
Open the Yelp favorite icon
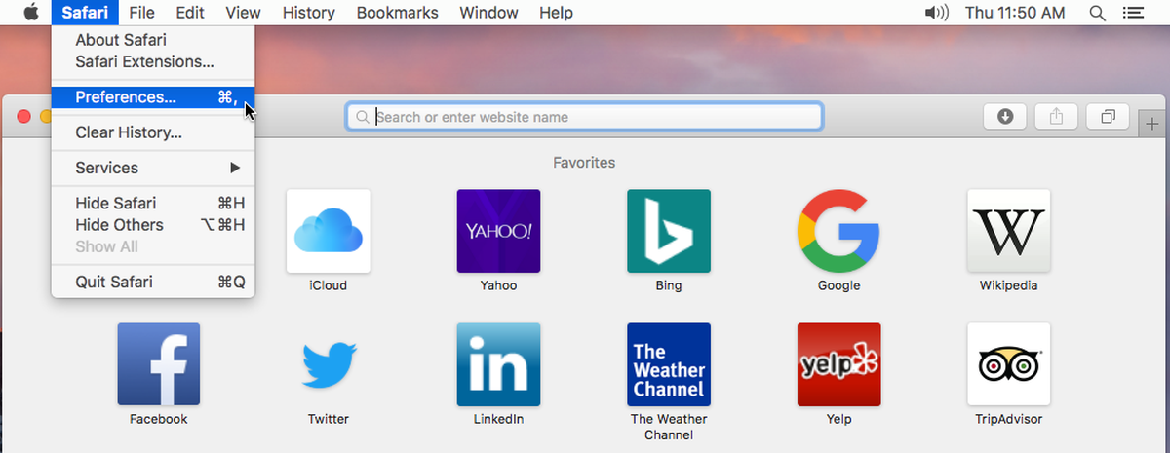(838, 363)
